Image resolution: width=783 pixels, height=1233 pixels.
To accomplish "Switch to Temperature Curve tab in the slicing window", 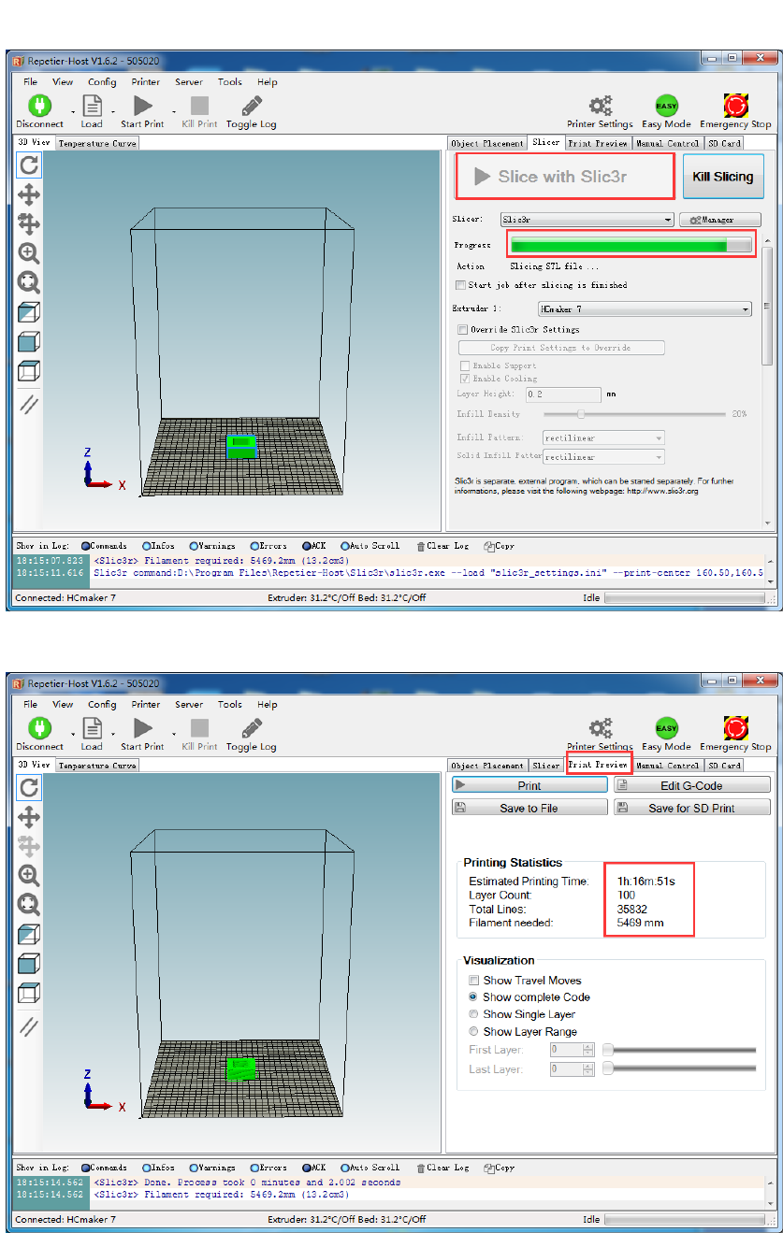I will coord(97,143).
